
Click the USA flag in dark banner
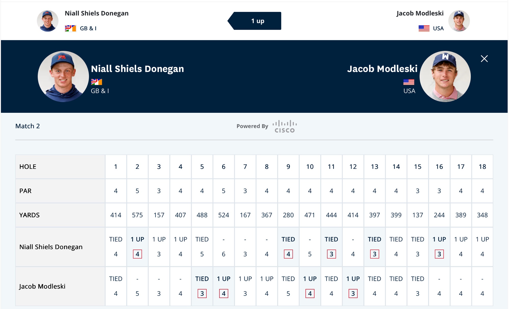tap(409, 82)
